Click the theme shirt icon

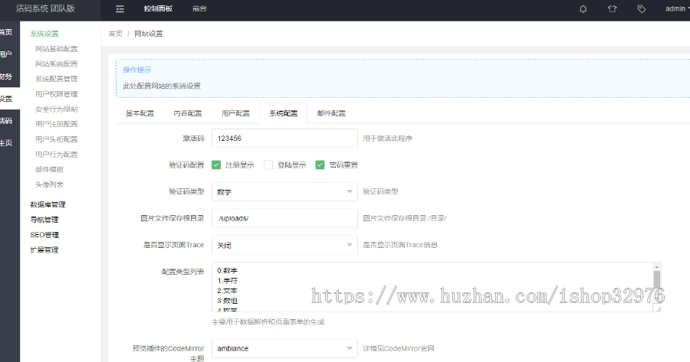612,8
